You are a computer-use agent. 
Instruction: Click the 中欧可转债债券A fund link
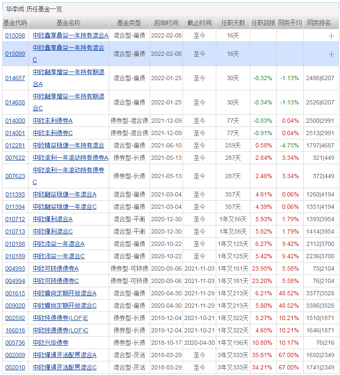coord(55,268)
